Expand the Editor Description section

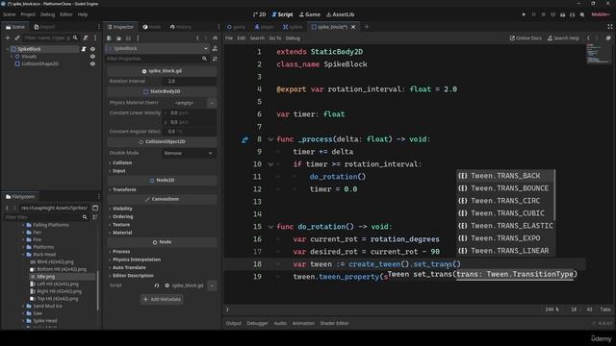click(133, 276)
